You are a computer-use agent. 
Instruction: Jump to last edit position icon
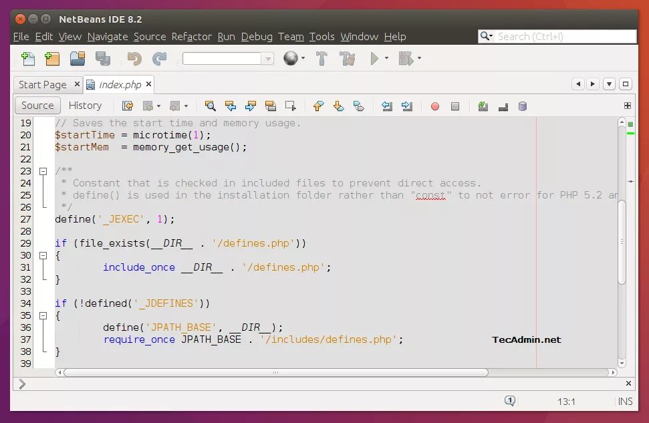click(126, 106)
